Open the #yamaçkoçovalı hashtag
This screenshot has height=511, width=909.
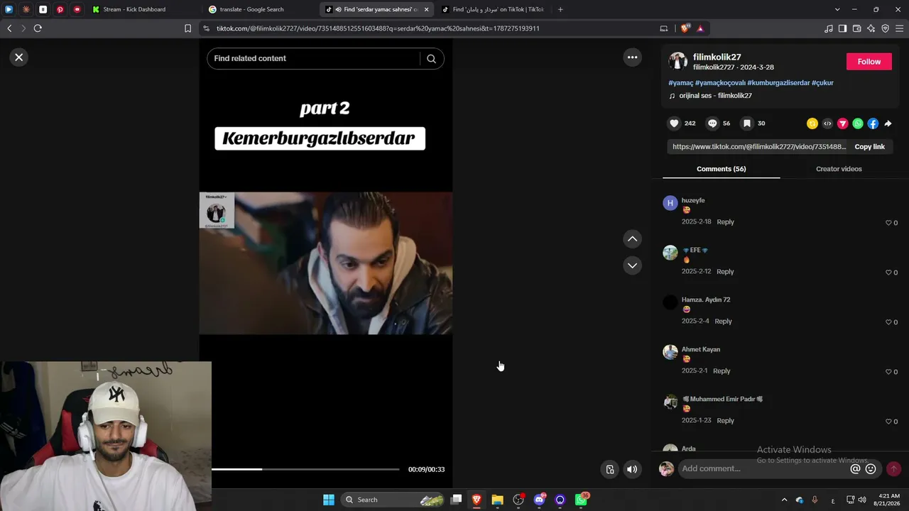click(x=720, y=83)
